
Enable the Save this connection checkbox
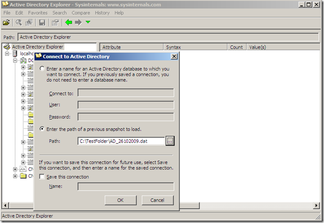click(42, 177)
